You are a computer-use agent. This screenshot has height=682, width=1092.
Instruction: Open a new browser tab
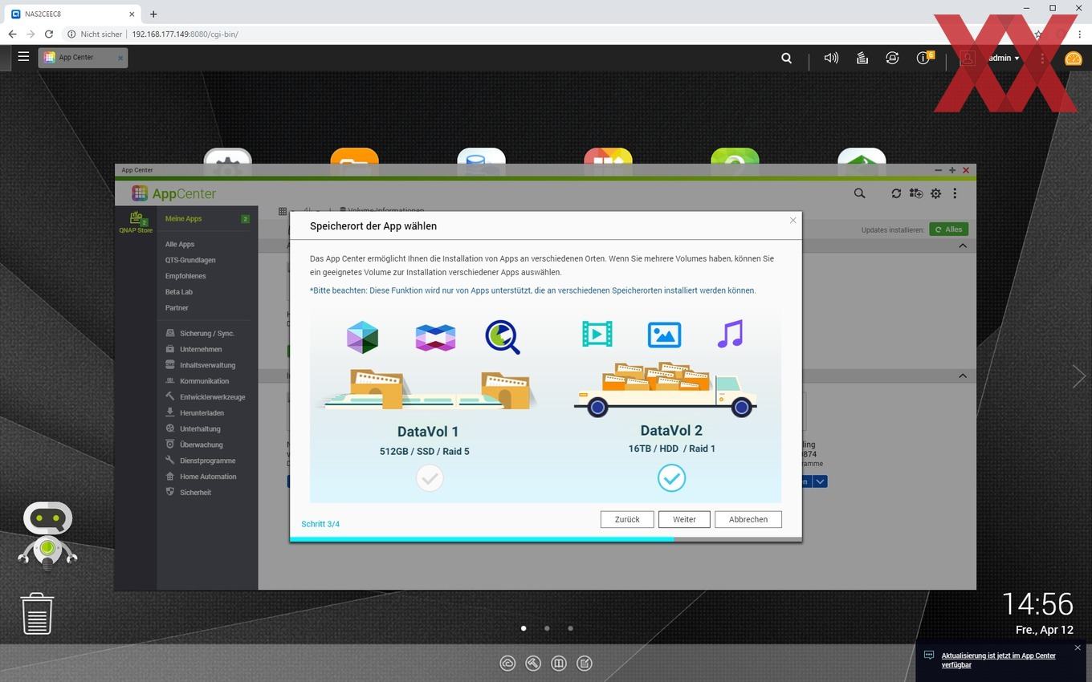point(153,14)
